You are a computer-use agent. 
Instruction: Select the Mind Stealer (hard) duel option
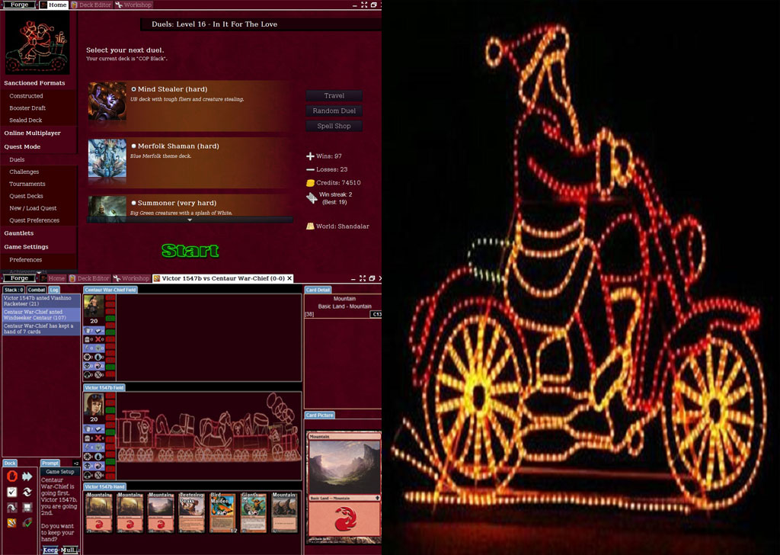[134, 89]
